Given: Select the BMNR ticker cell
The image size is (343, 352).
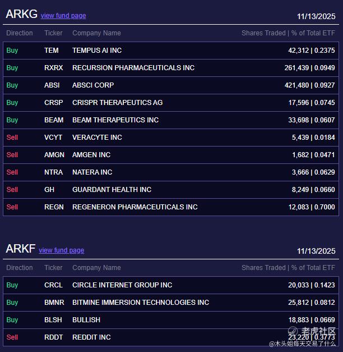Looking at the screenshot, I should 54,303.
